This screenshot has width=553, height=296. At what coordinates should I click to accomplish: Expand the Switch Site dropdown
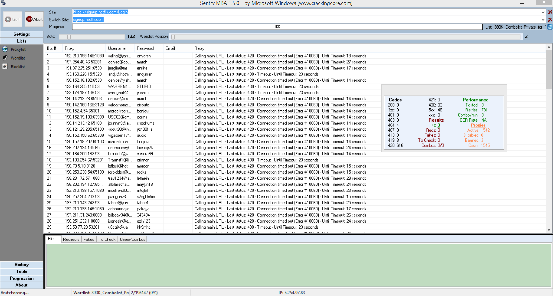(543, 20)
